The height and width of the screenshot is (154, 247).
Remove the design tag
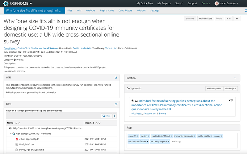[x=149, y=136]
